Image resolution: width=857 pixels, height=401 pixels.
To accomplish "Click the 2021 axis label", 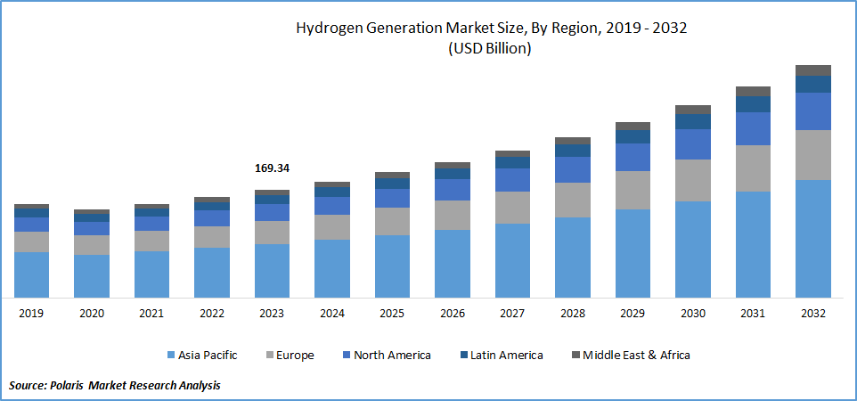I will 151,314.
